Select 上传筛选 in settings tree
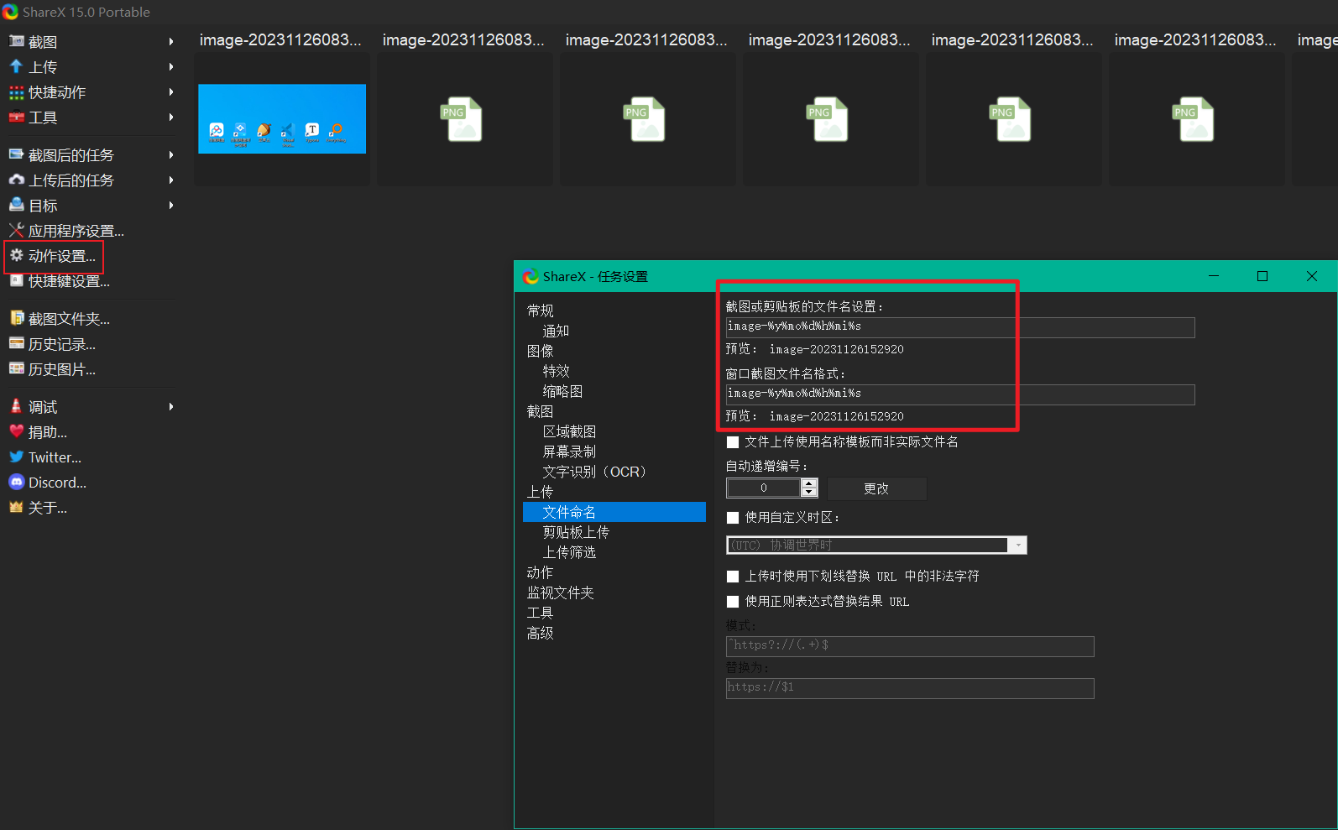1338x830 pixels. click(x=569, y=552)
